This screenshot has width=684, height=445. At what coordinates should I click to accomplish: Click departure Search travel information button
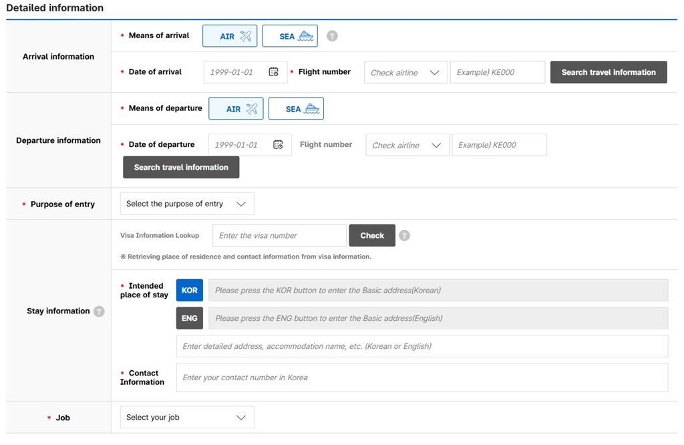tap(181, 168)
